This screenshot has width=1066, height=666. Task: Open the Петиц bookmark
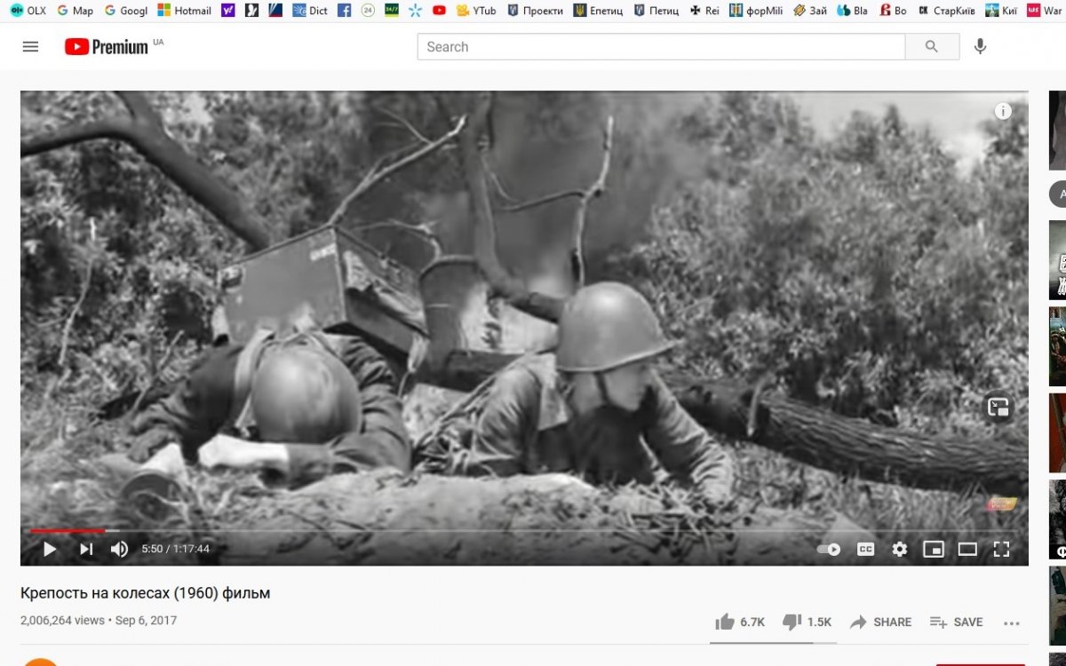[656, 11]
